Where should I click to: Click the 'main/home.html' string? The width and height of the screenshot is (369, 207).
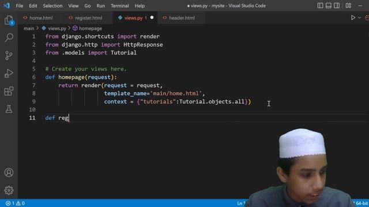176,93
